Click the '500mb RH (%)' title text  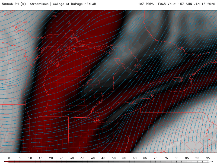[14, 4]
